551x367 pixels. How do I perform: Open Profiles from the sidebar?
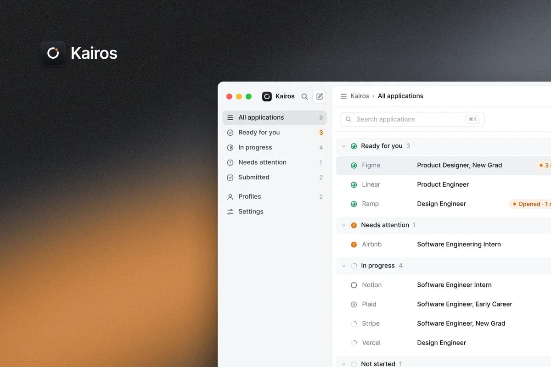tap(275, 197)
